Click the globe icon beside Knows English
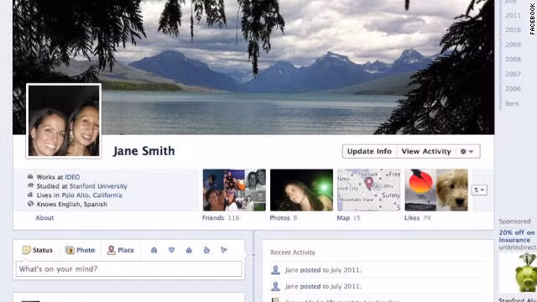Image resolution: width=537 pixels, height=302 pixels. pos(30,204)
